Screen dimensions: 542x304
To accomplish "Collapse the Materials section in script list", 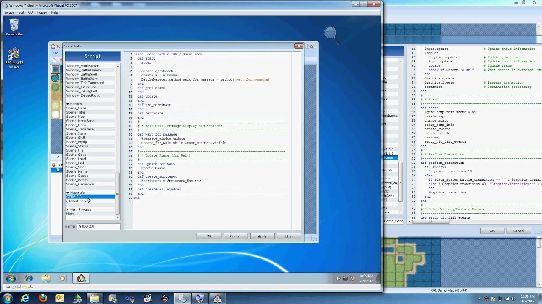I will (x=67, y=193).
